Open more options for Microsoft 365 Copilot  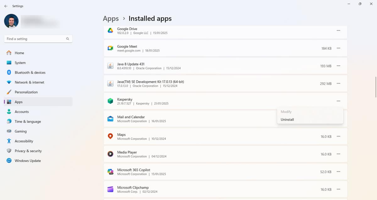pyautogui.click(x=338, y=172)
